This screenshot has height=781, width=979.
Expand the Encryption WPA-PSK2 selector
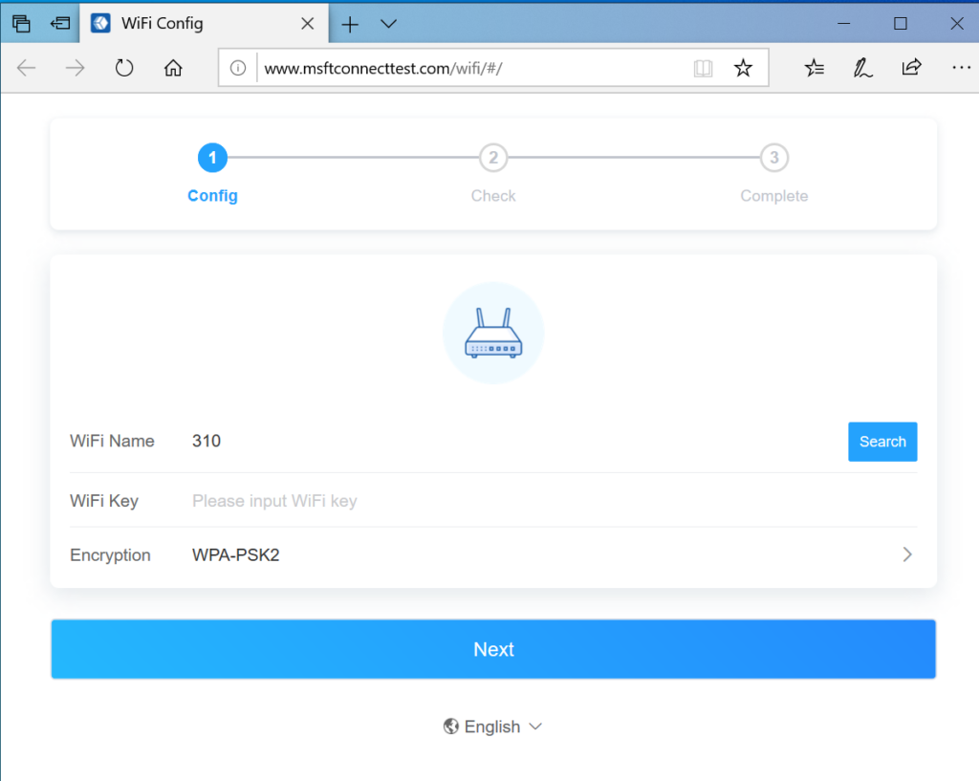(x=906, y=554)
